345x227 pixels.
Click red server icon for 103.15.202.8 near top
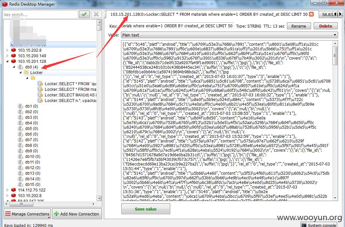coord(14,50)
